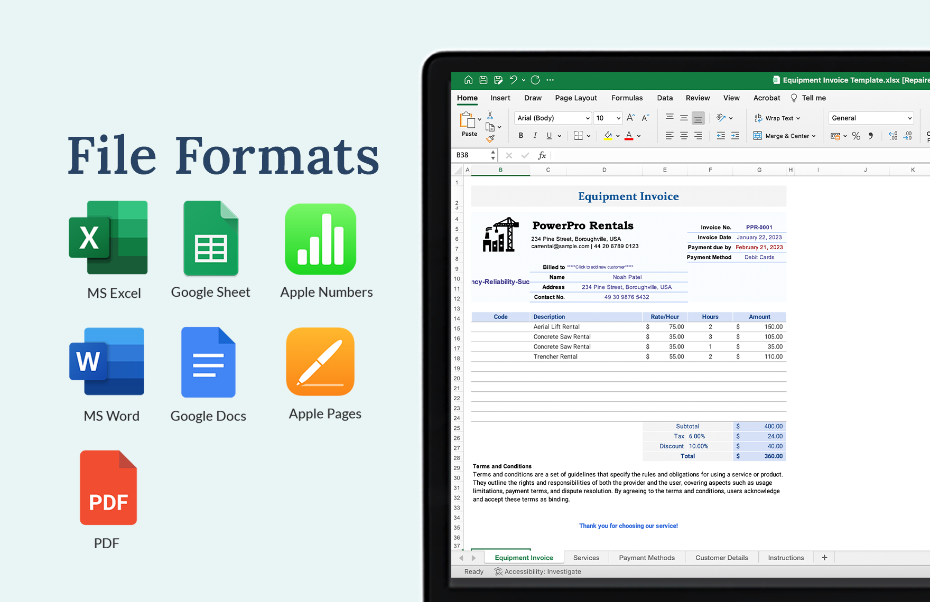Image resolution: width=930 pixels, height=602 pixels.
Task: Increase font size with larger A icon
Action: [x=630, y=118]
